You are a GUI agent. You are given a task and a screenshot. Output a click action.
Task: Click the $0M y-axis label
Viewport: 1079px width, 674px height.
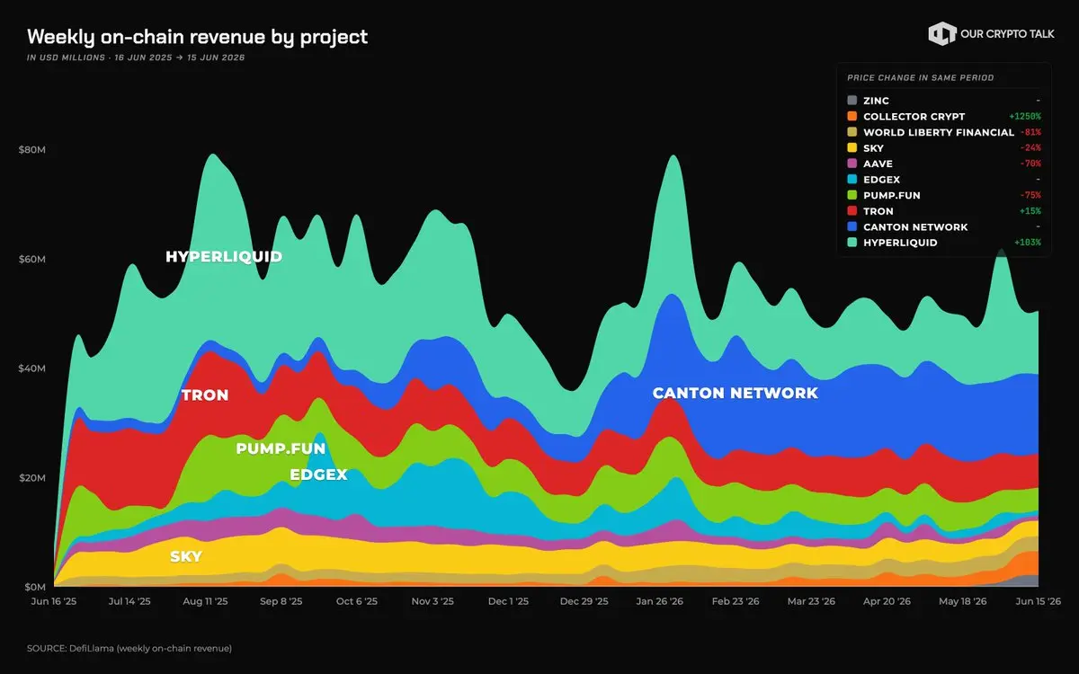click(34, 586)
